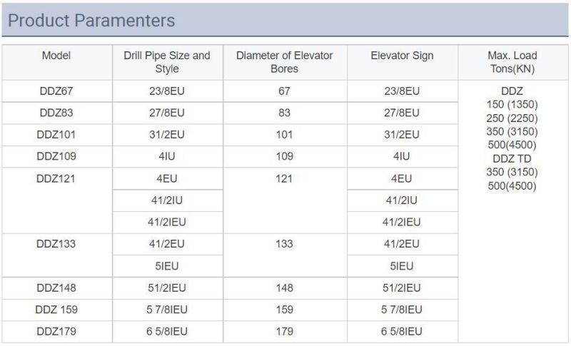
Task: Select the DDZ148 model cell
Action: [x=56, y=288]
